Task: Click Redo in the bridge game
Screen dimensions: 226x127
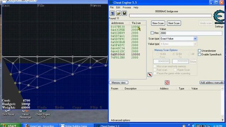Action: point(59,107)
